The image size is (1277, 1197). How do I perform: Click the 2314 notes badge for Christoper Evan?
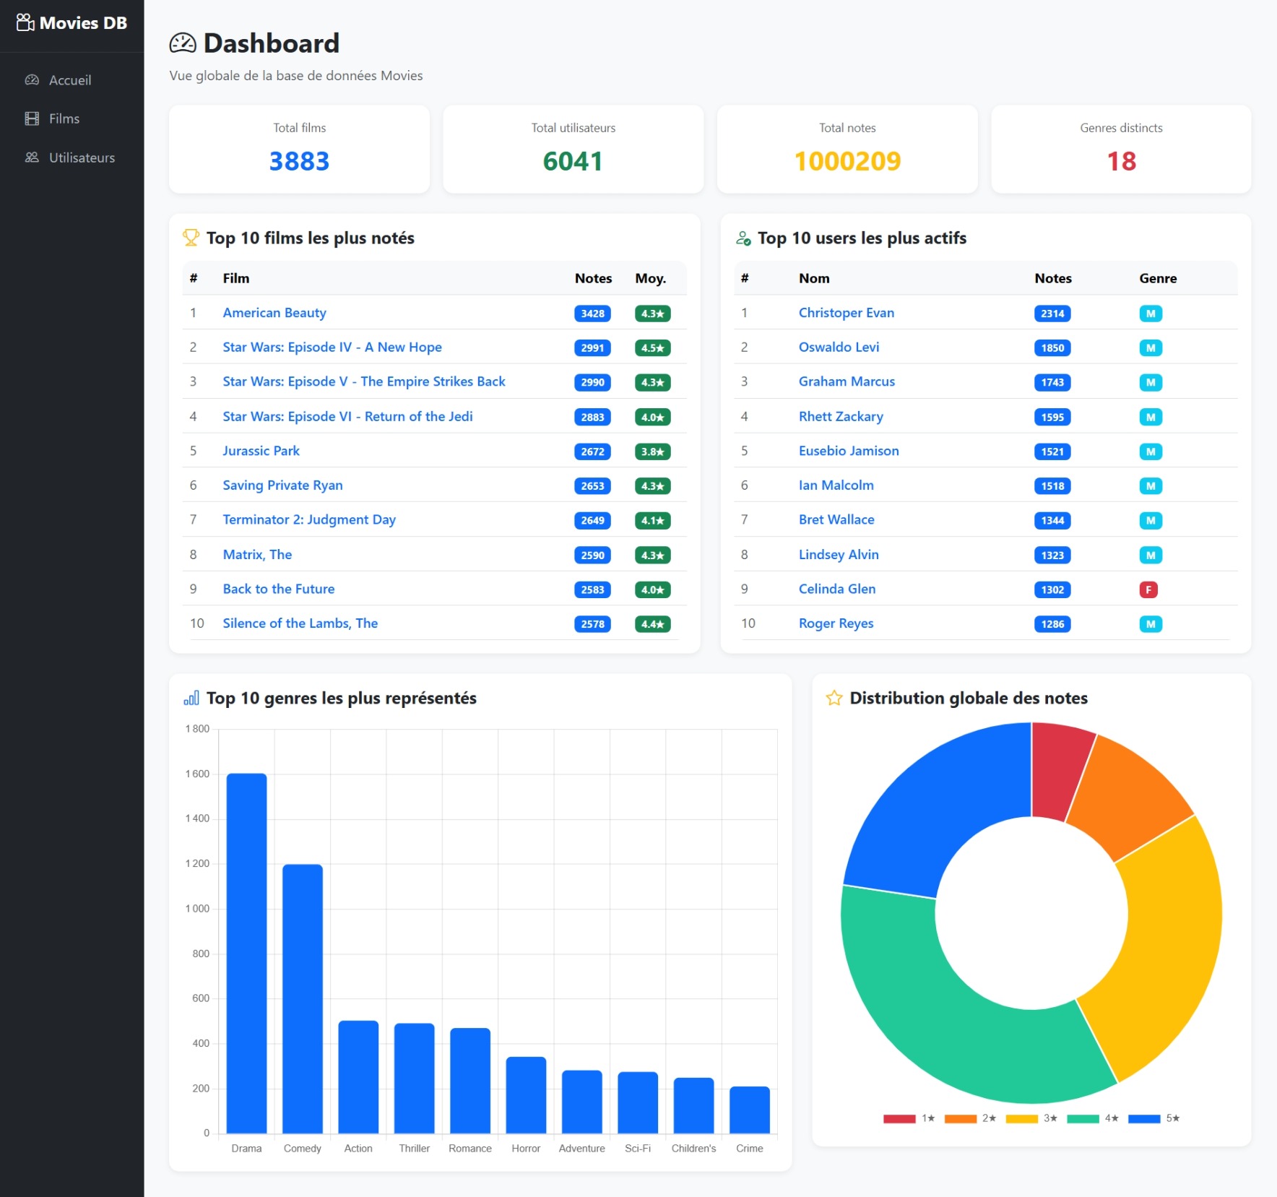tap(1052, 314)
